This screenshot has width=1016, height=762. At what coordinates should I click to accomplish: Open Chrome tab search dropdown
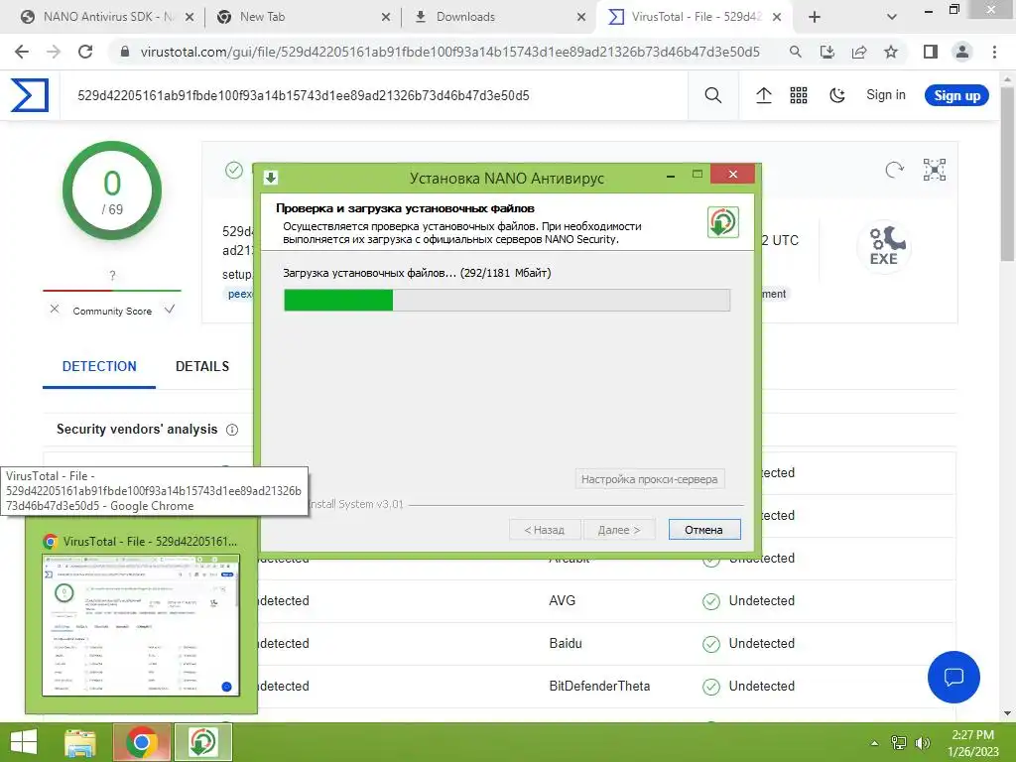892,17
